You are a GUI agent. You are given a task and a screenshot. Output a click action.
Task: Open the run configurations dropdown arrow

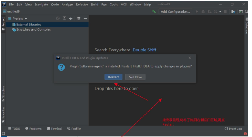[220, 11]
